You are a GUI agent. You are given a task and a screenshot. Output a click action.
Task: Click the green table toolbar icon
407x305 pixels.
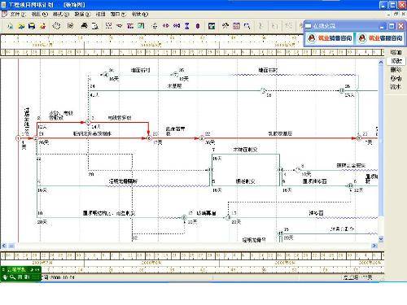[141, 26]
